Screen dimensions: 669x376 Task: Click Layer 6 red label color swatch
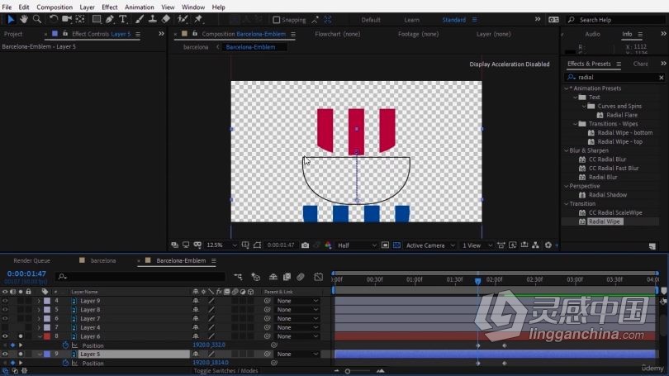pyautogui.click(x=47, y=336)
